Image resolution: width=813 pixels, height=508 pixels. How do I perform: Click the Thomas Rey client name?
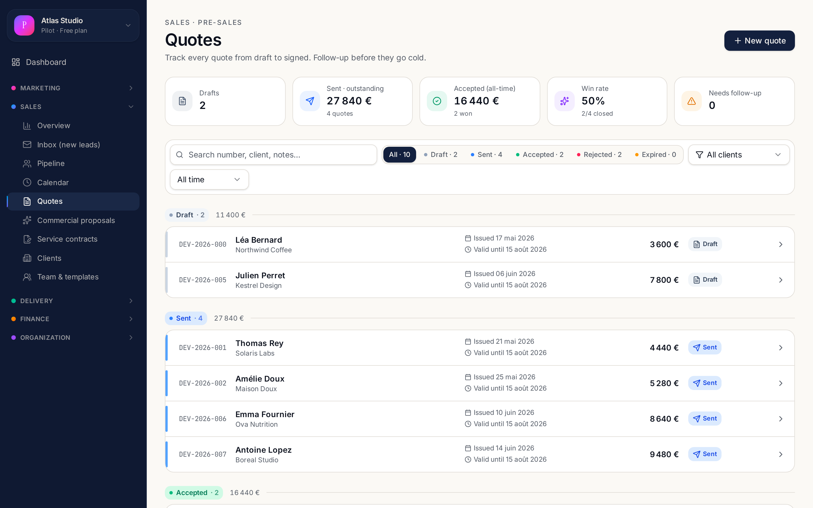pyautogui.click(x=259, y=343)
